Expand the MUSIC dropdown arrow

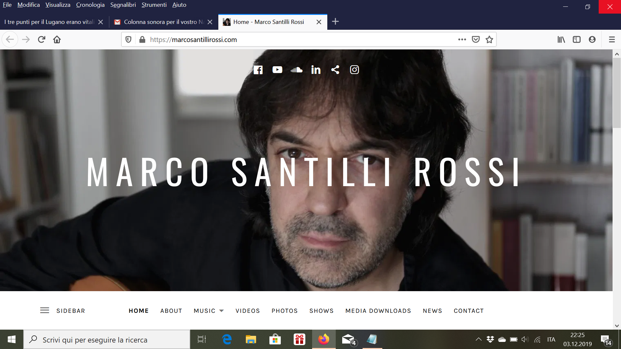coord(222,311)
